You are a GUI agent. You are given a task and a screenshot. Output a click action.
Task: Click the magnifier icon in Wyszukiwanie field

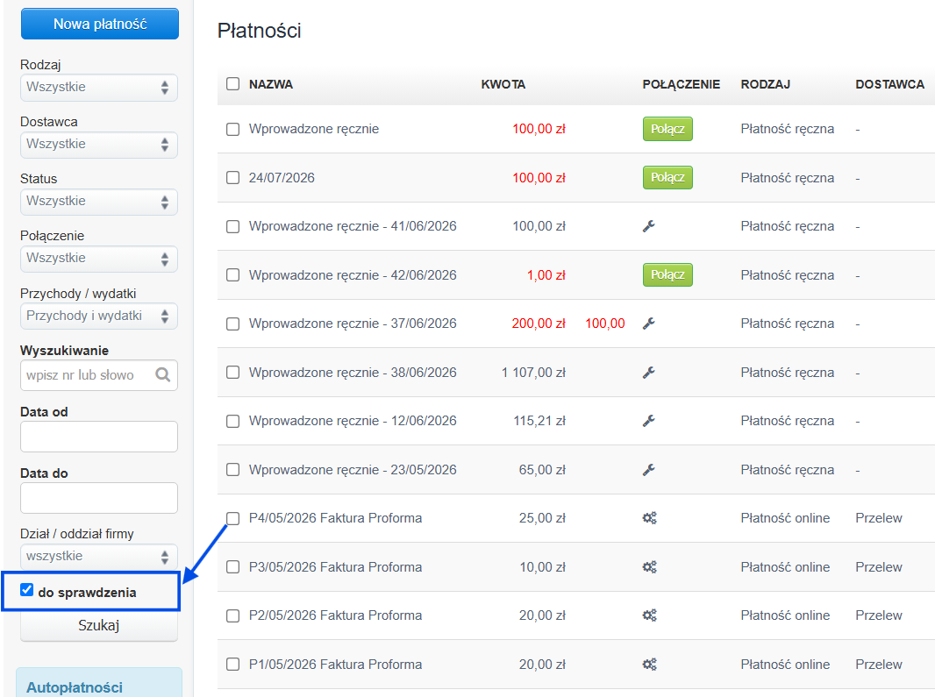coord(163,375)
